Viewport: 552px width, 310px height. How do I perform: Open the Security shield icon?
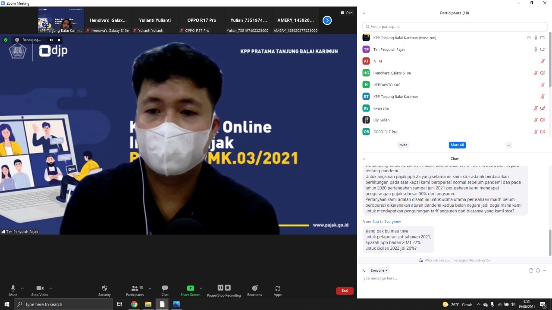[104, 288]
